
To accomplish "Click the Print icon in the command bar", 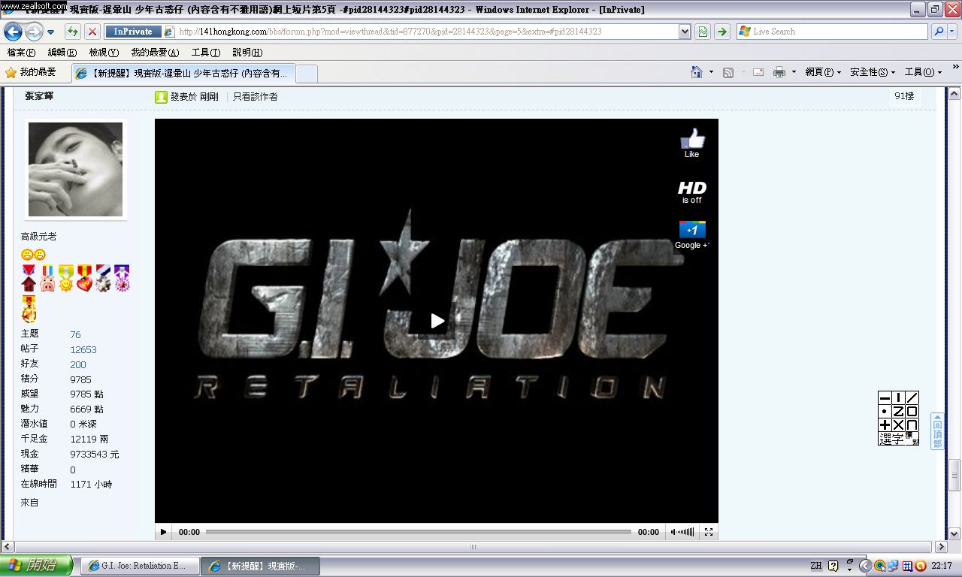I will click(779, 72).
